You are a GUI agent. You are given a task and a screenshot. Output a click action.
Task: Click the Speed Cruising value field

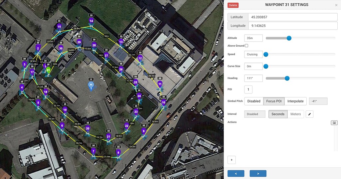tap(253, 54)
